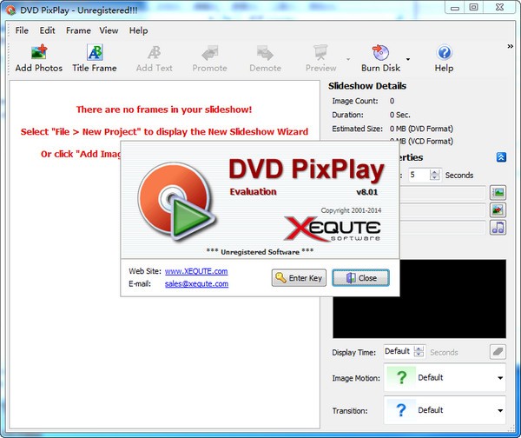Expand the Burn Disk dropdown arrow
Screen dimensions: 521x438
(x=408, y=59)
